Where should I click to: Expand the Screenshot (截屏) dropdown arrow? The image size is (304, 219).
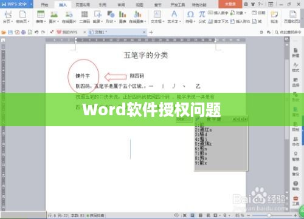click(x=102, y=21)
